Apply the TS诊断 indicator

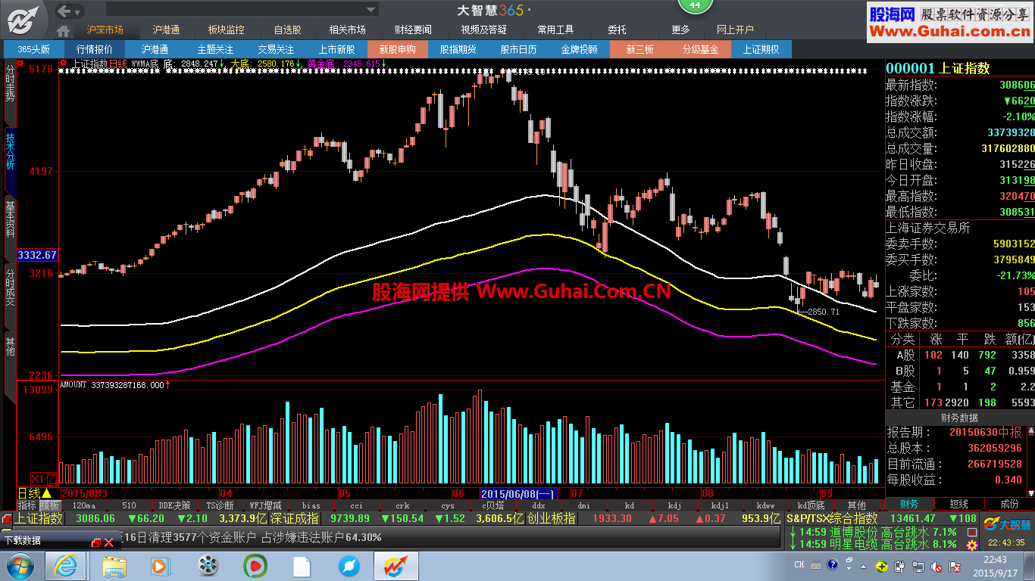pyautogui.click(x=220, y=505)
